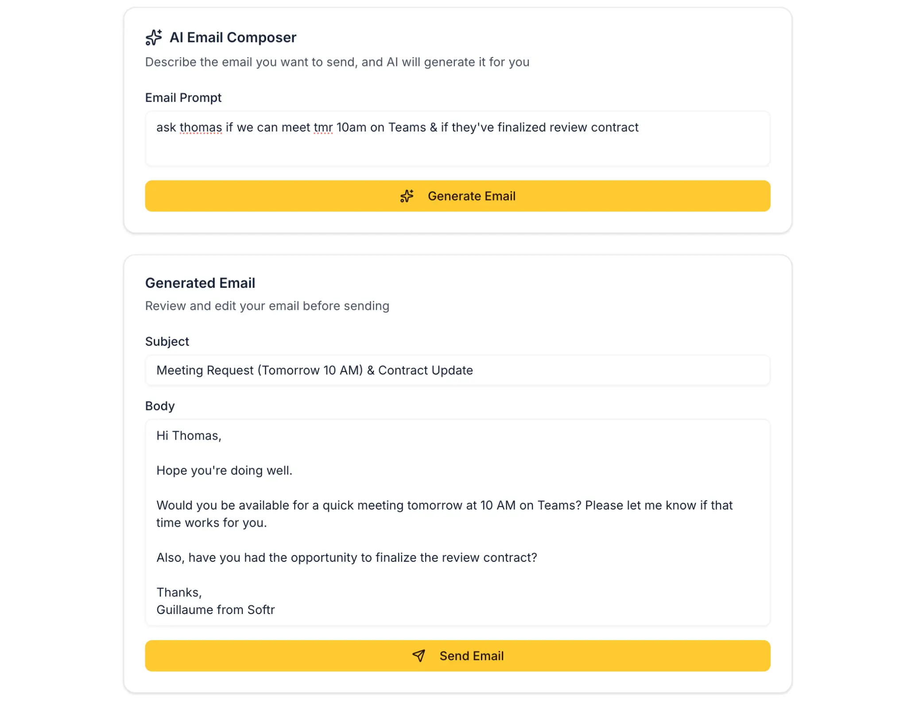Screen dimensions: 907x703
Task: Click the Body label above the textarea
Action: pos(159,406)
